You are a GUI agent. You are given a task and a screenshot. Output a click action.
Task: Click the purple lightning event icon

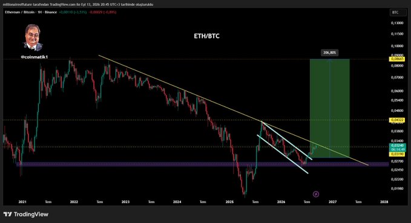pos(316,194)
